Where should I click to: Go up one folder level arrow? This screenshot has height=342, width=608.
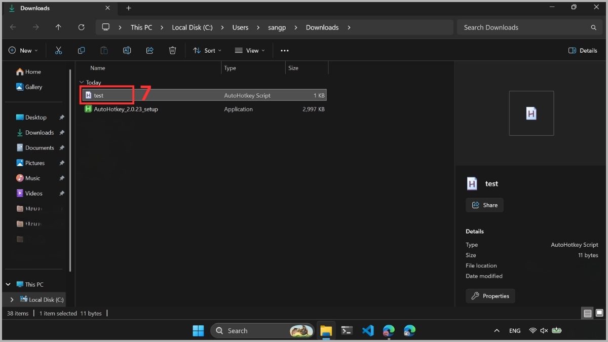point(58,27)
